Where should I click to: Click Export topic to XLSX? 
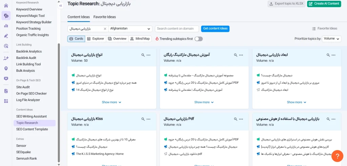287,4
